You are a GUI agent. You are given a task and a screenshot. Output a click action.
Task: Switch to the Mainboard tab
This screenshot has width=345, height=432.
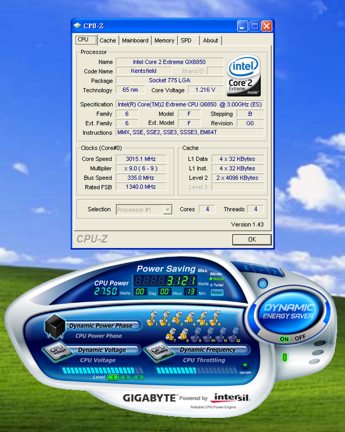pyautogui.click(x=135, y=40)
